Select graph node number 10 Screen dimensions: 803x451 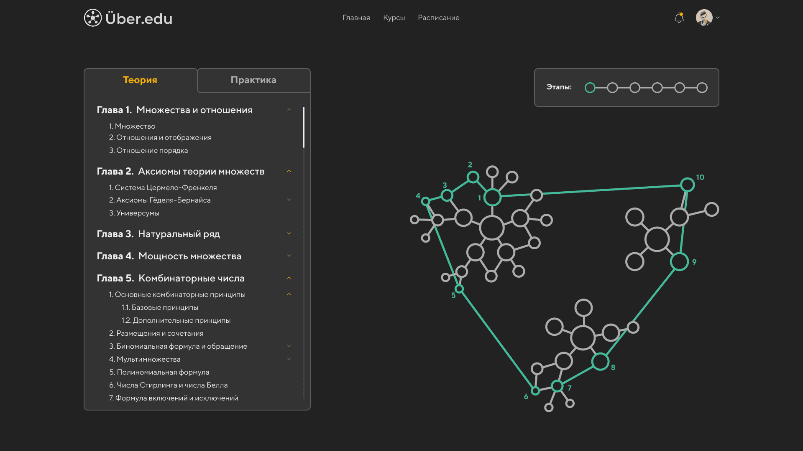688,185
